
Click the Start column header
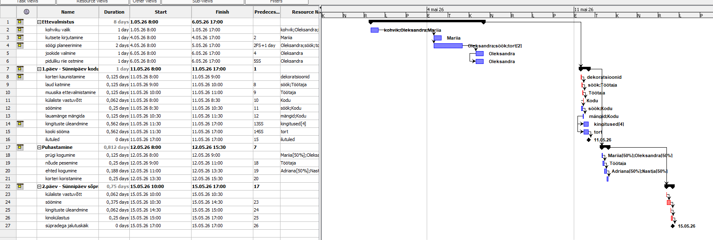[161, 12]
